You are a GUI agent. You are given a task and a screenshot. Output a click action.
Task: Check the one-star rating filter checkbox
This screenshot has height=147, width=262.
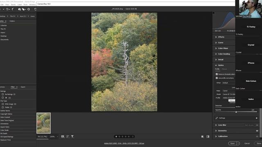3,98
